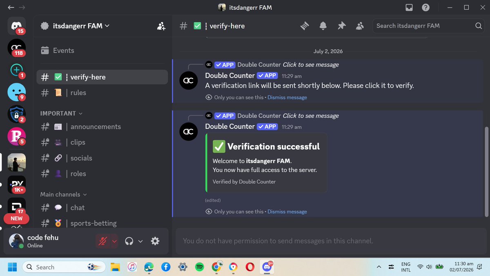490x276 pixels.
Task: Go forward using title bar arrow
Action: coord(22,7)
